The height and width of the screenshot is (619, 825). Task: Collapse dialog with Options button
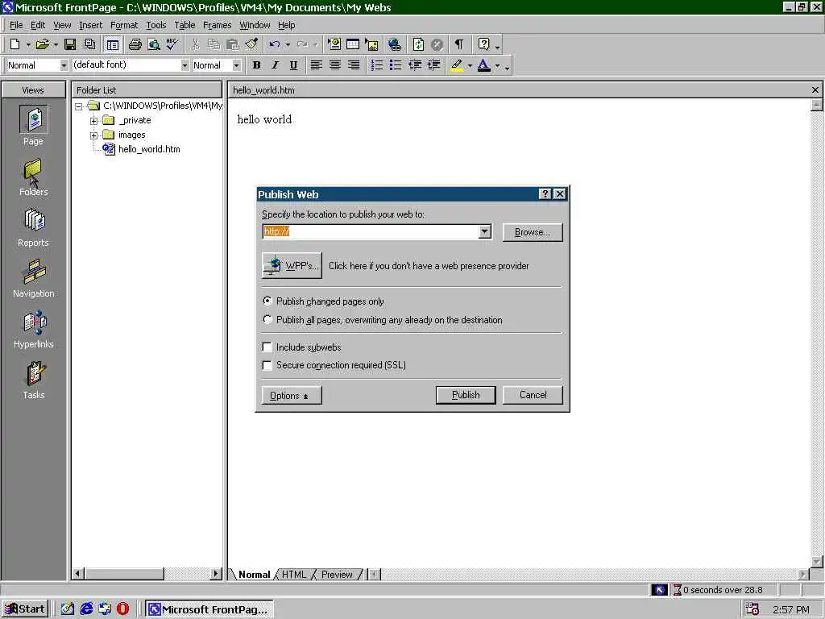coord(292,395)
